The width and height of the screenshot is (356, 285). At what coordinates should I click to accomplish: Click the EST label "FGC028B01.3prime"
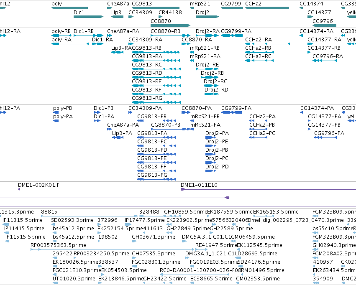tap(156, 262)
